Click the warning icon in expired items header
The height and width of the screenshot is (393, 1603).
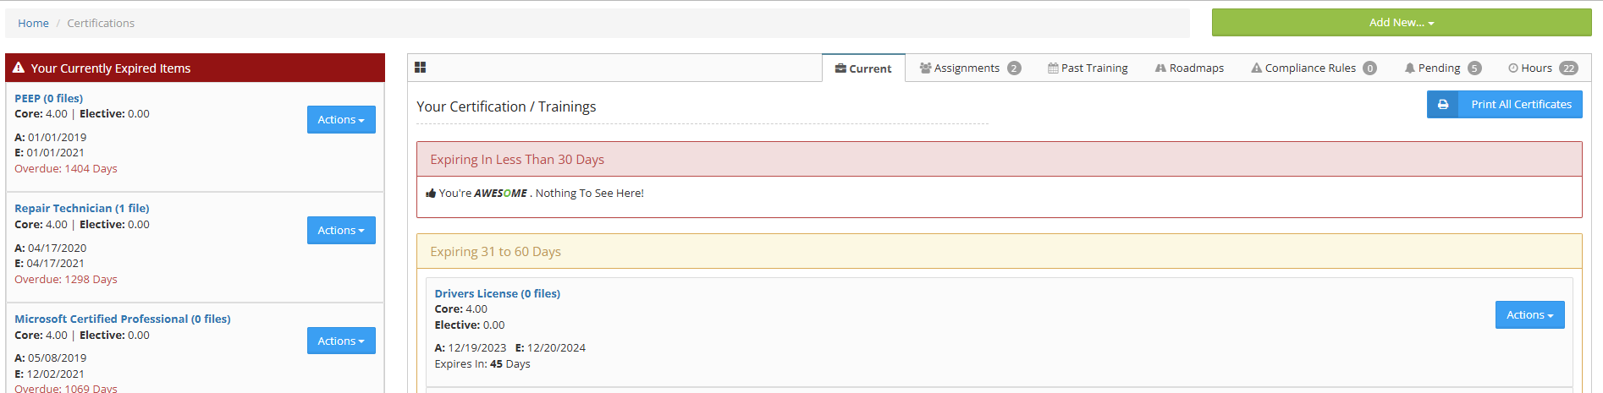coord(19,68)
